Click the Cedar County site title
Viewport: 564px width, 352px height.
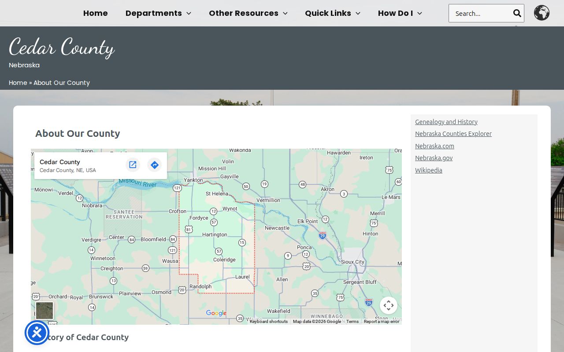(62, 47)
